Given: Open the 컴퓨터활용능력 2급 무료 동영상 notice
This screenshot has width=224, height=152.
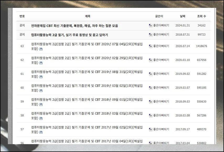Looking at the screenshot, I should pyautogui.click(x=69, y=35).
